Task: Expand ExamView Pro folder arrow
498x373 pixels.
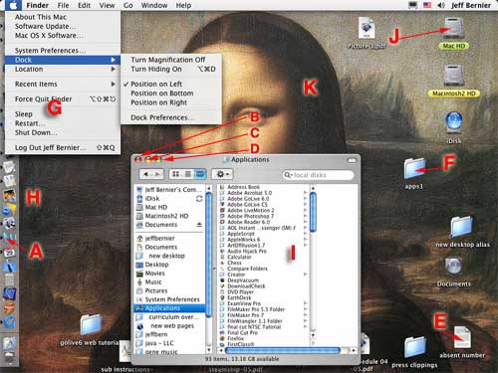Action: tap(305, 303)
